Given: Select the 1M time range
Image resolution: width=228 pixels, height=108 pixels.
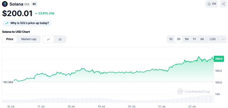Looking at the screenshot, I should point(186,39).
